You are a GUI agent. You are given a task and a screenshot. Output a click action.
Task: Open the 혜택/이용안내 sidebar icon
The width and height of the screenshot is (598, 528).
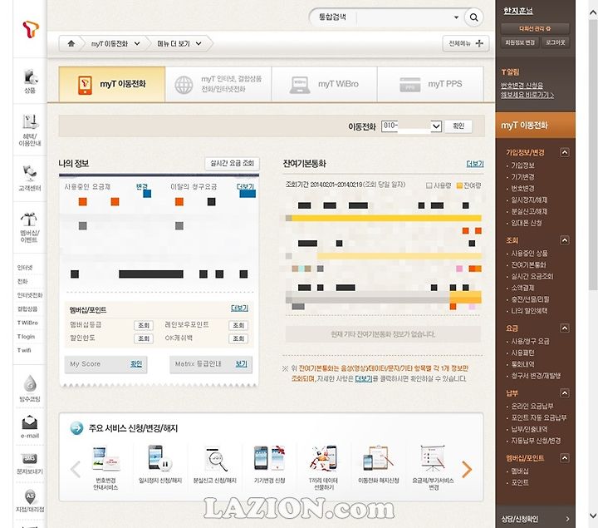(30, 130)
